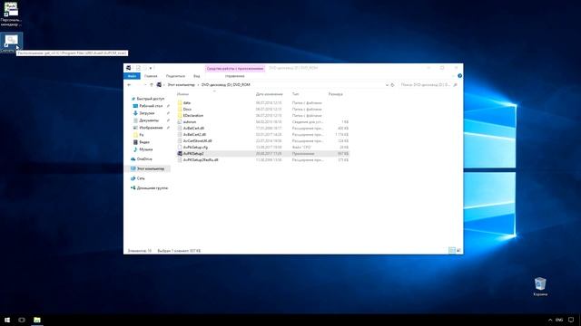581x326 pixels.
Task: Open Документы in the navigation pane
Action: [x=149, y=120]
